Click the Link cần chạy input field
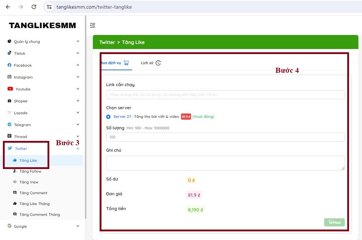The height and width of the screenshot is (240, 362). [x=225, y=94]
